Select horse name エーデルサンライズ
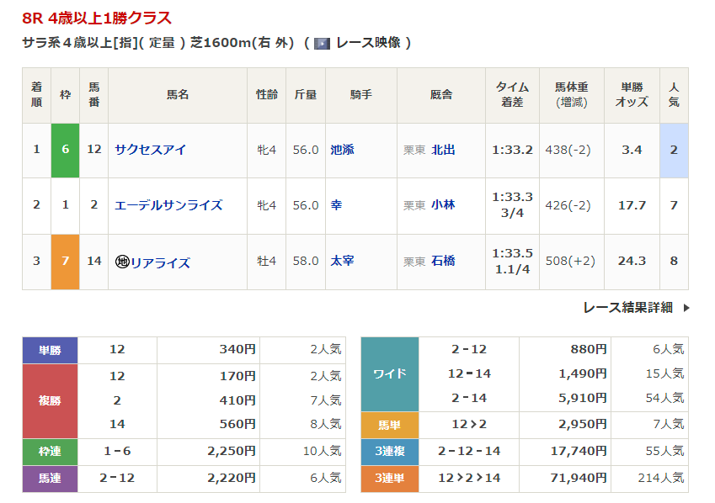This screenshot has width=715, height=503. [x=168, y=205]
